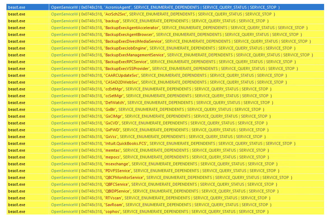
Task: Select the "RTVscan" service string
Action: (113, 198)
